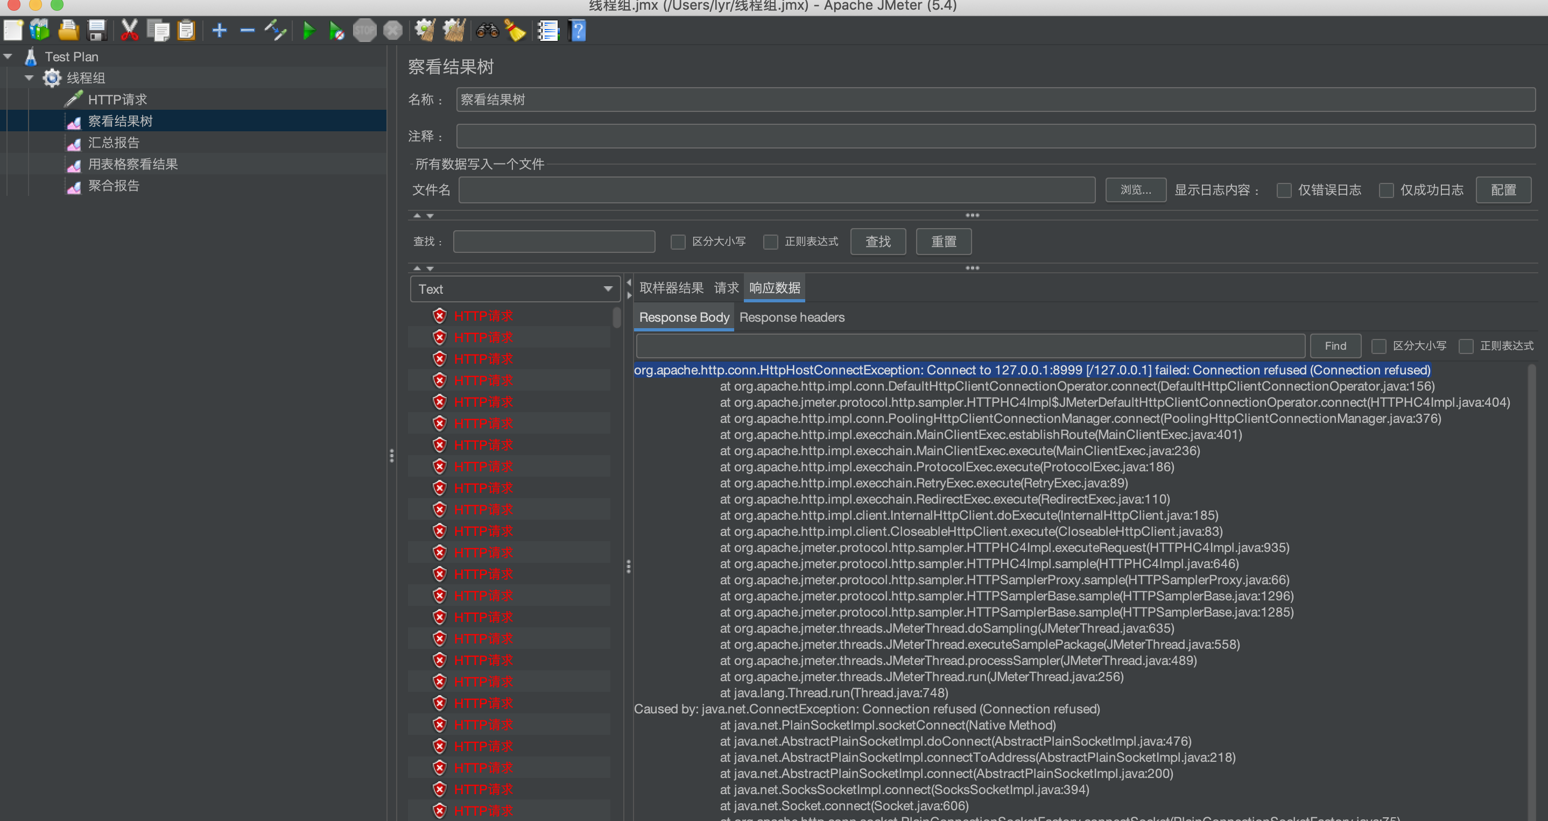This screenshot has width=1548, height=821.
Task: Click the Collapse All minus icon
Action: tap(247, 30)
